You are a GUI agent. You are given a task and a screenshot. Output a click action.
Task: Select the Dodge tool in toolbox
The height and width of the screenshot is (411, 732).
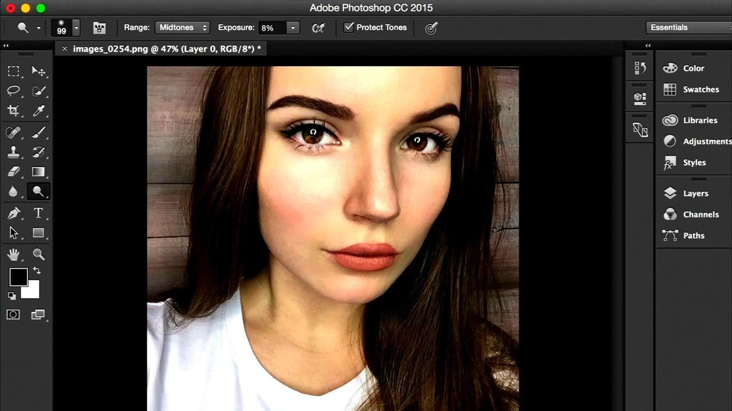[38, 192]
